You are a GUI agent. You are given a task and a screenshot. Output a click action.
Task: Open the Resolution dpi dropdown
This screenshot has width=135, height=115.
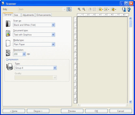24,54
